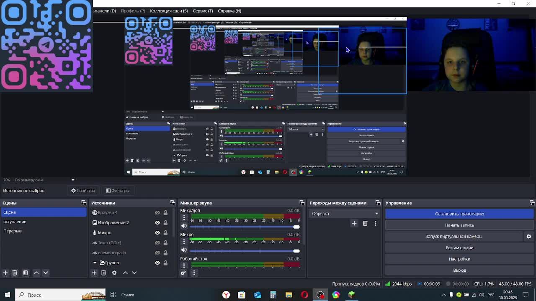
Task: Start the virtual camera with Запуск виртуальной камеры
Action: [454, 236]
